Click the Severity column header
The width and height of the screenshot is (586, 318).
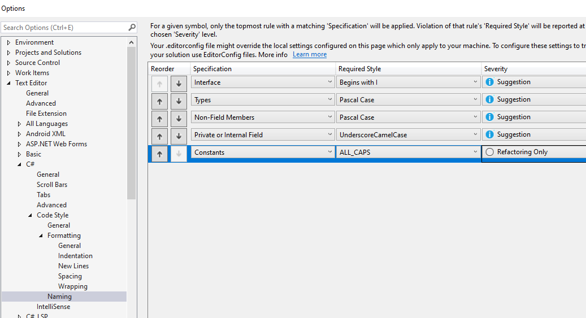coord(533,69)
